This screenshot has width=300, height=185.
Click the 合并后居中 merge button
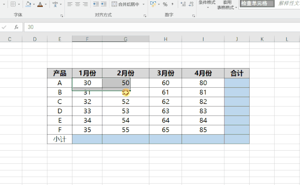coord(126,4)
